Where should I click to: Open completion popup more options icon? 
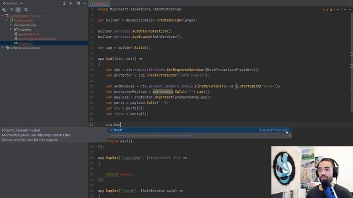click(289, 135)
